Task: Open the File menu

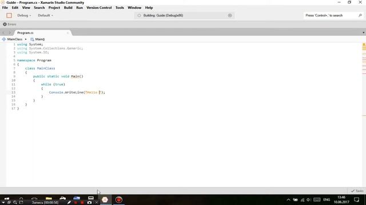Action: pos(5,7)
